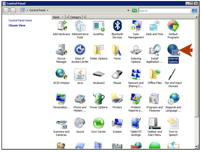Viewport: 202px width, 152px height.
Task: Open Regional and Language options
Action: (x=173, y=103)
